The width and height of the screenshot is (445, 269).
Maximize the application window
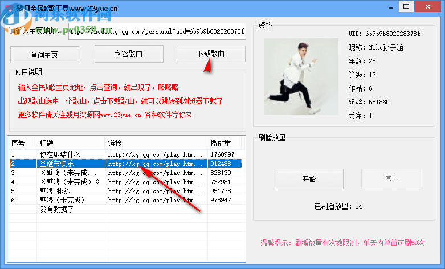pyautogui.click(x=406, y=6)
